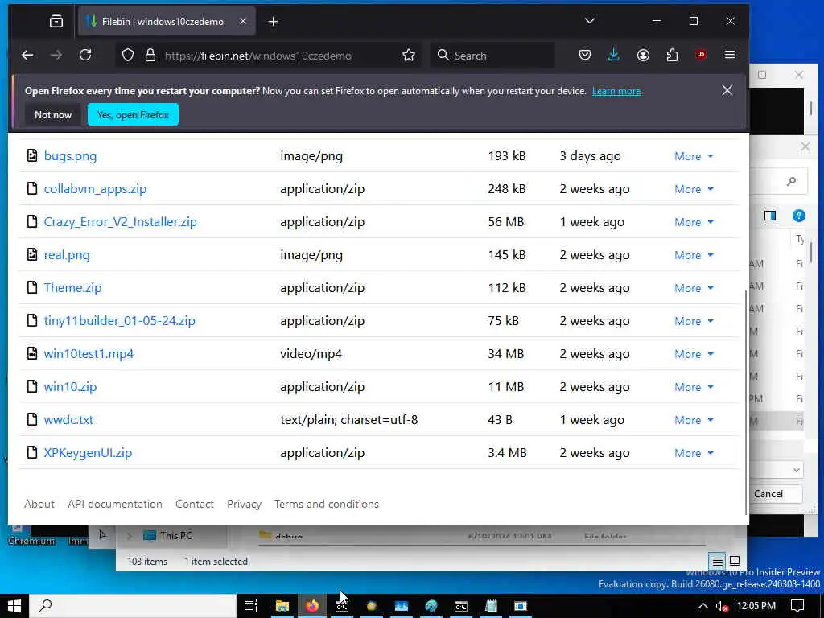Open the tracking protection shield icon

tap(128, 56)
